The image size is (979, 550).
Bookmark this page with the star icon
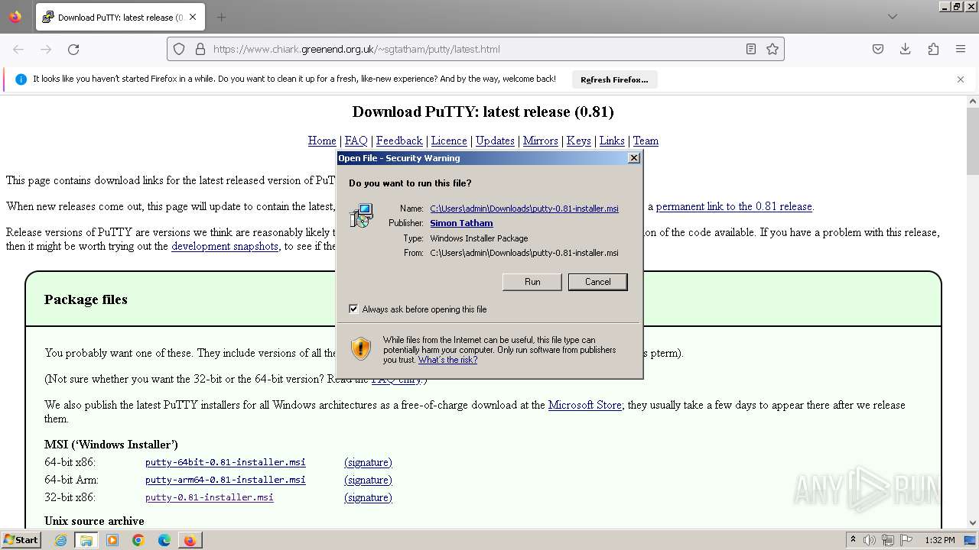pos(772,49)
